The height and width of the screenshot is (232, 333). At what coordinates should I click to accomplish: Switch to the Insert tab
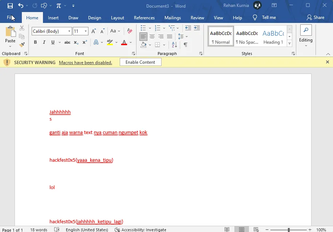point(53,17)
